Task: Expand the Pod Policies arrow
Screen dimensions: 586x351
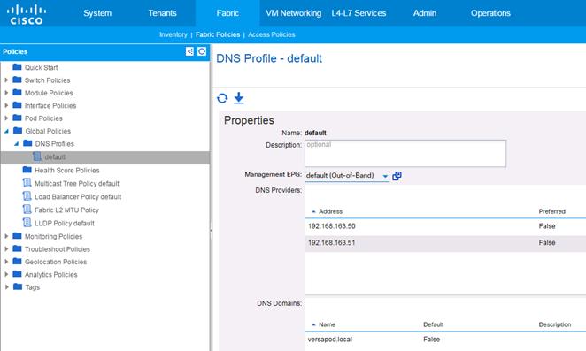Action: coord(6,118)
